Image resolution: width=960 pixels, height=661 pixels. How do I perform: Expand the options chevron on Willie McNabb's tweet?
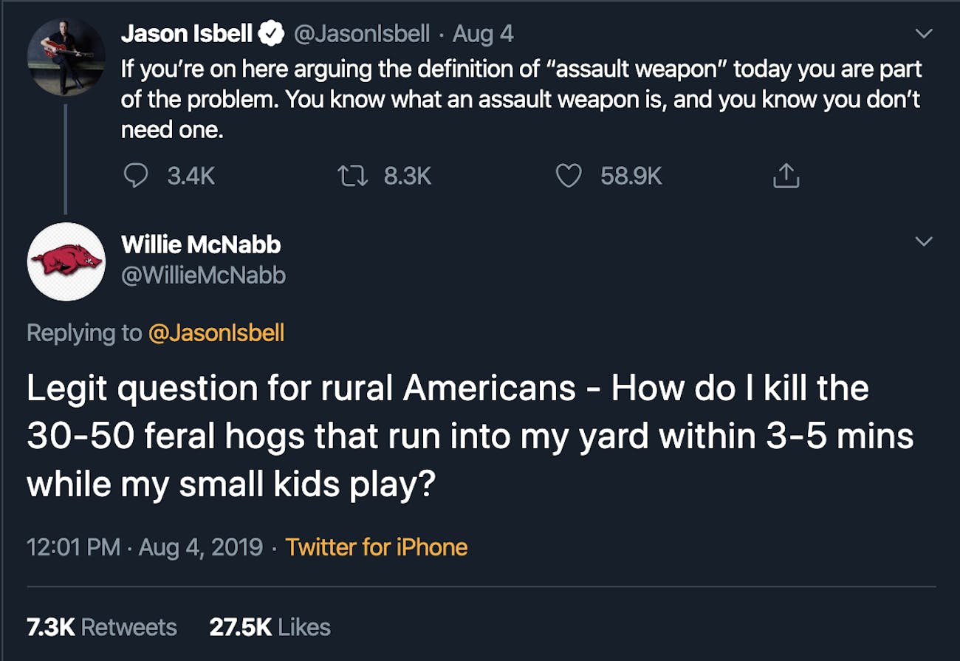[922, 242]
